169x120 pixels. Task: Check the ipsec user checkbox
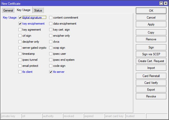(51, 54)
